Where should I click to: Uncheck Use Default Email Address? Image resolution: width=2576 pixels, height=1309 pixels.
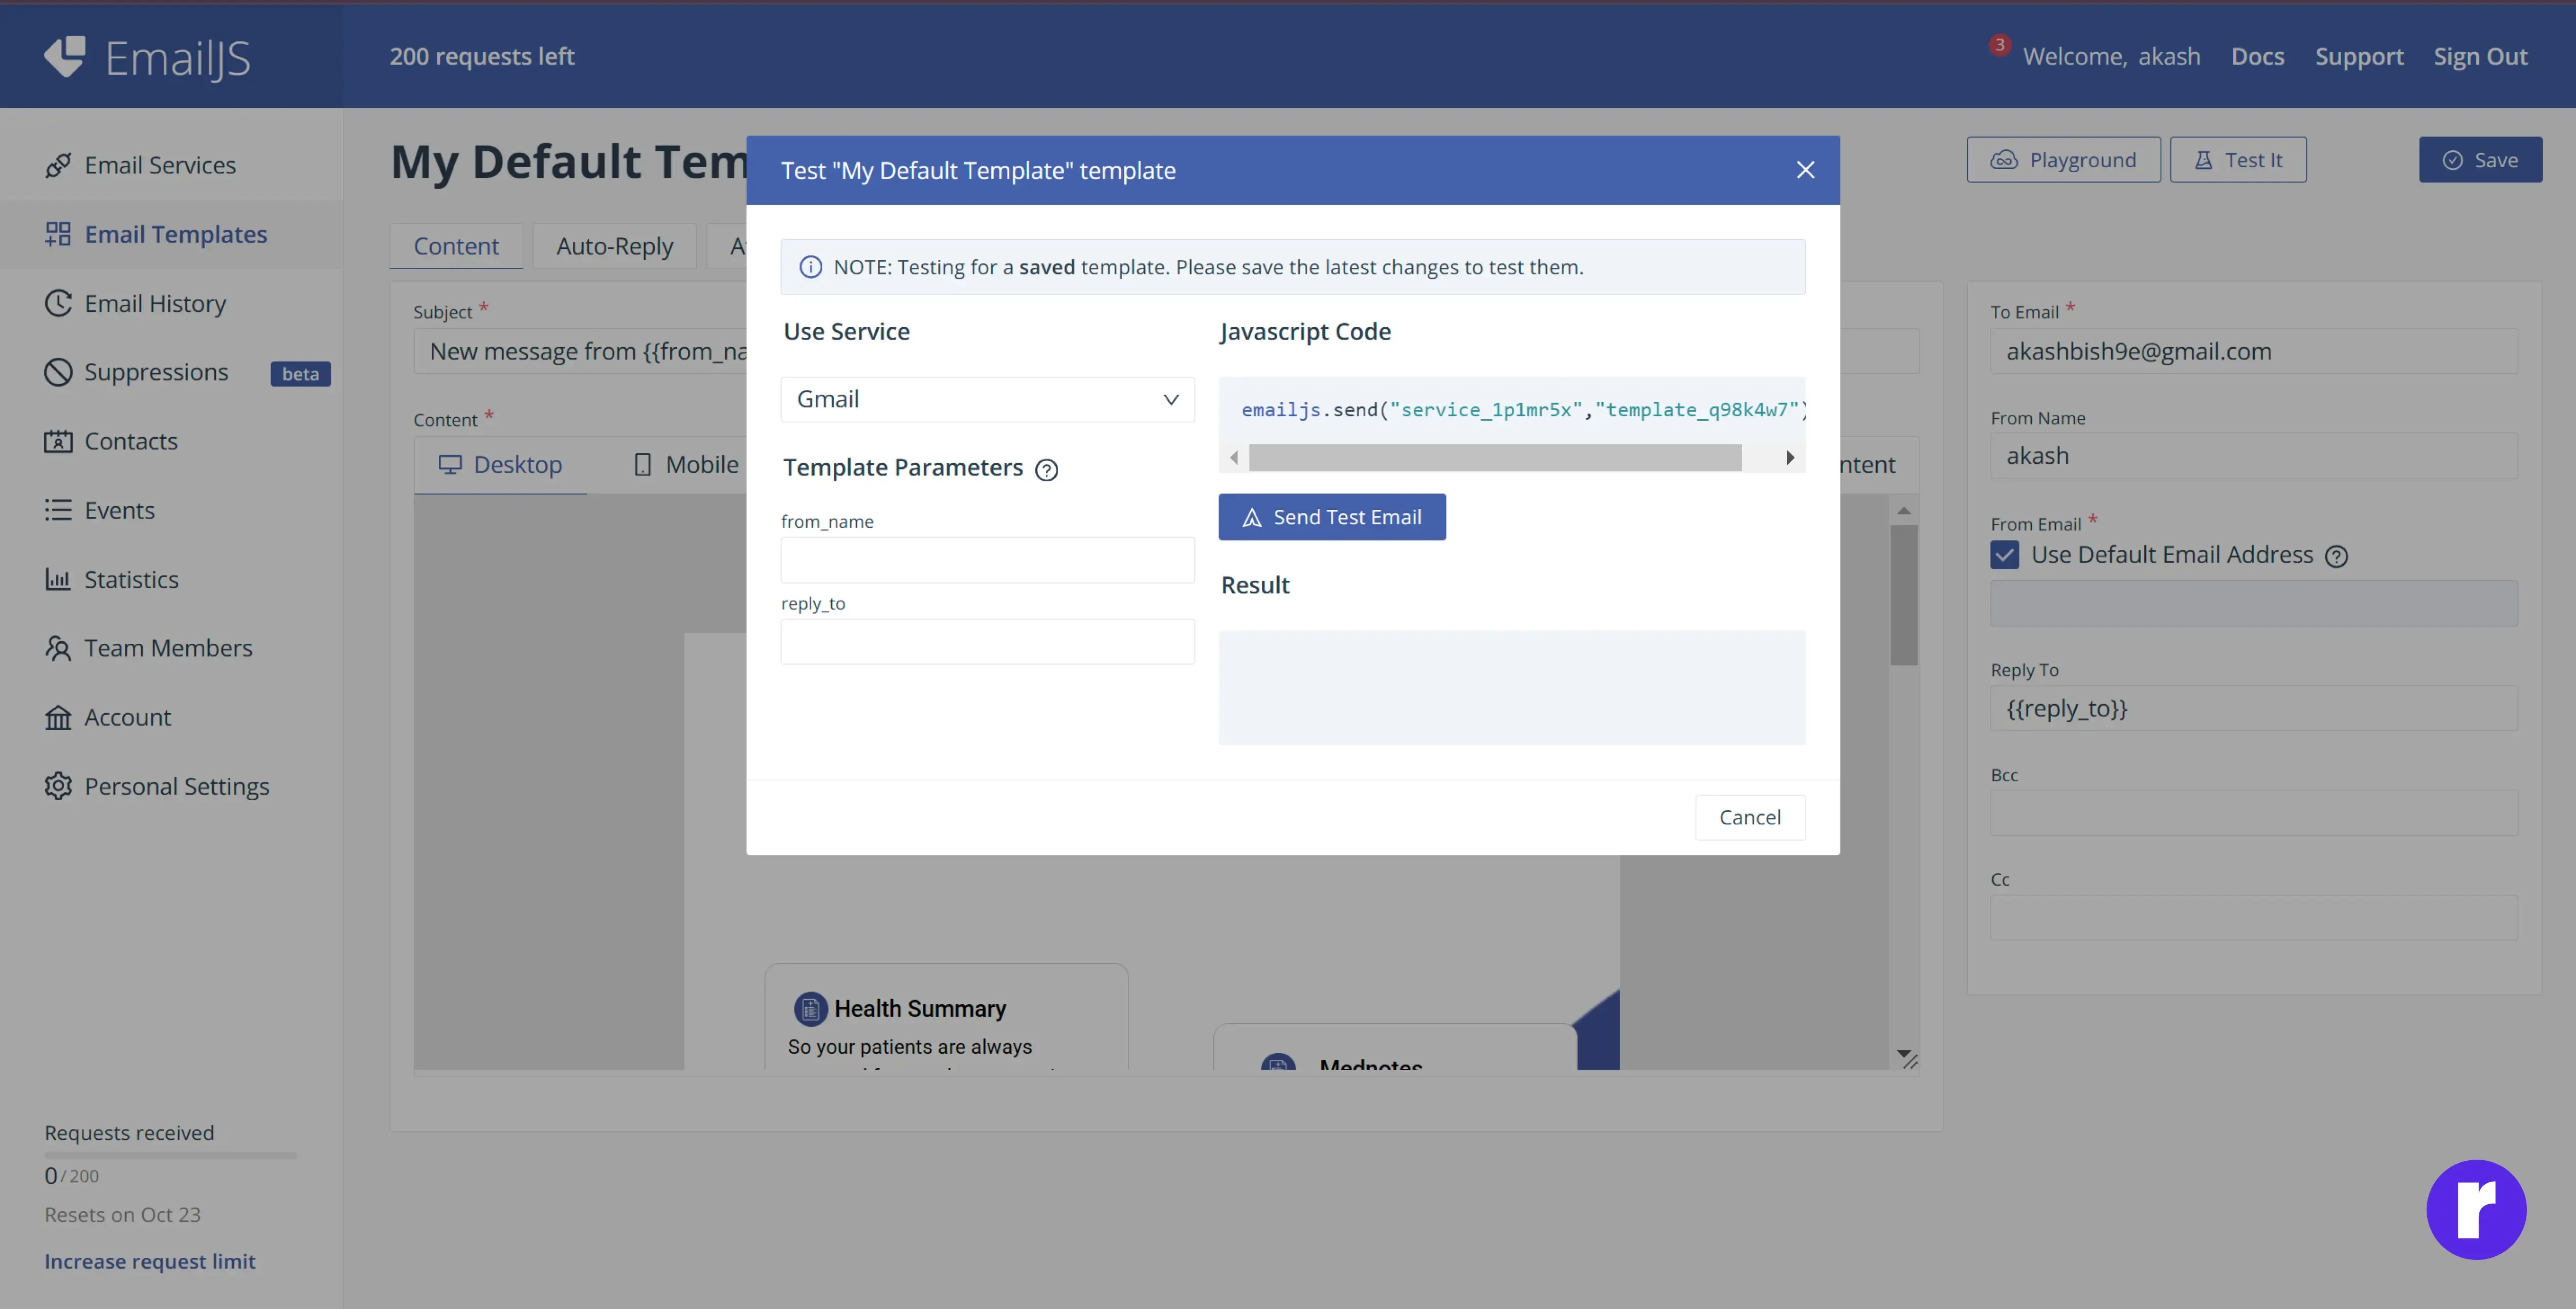point(2004,555)
